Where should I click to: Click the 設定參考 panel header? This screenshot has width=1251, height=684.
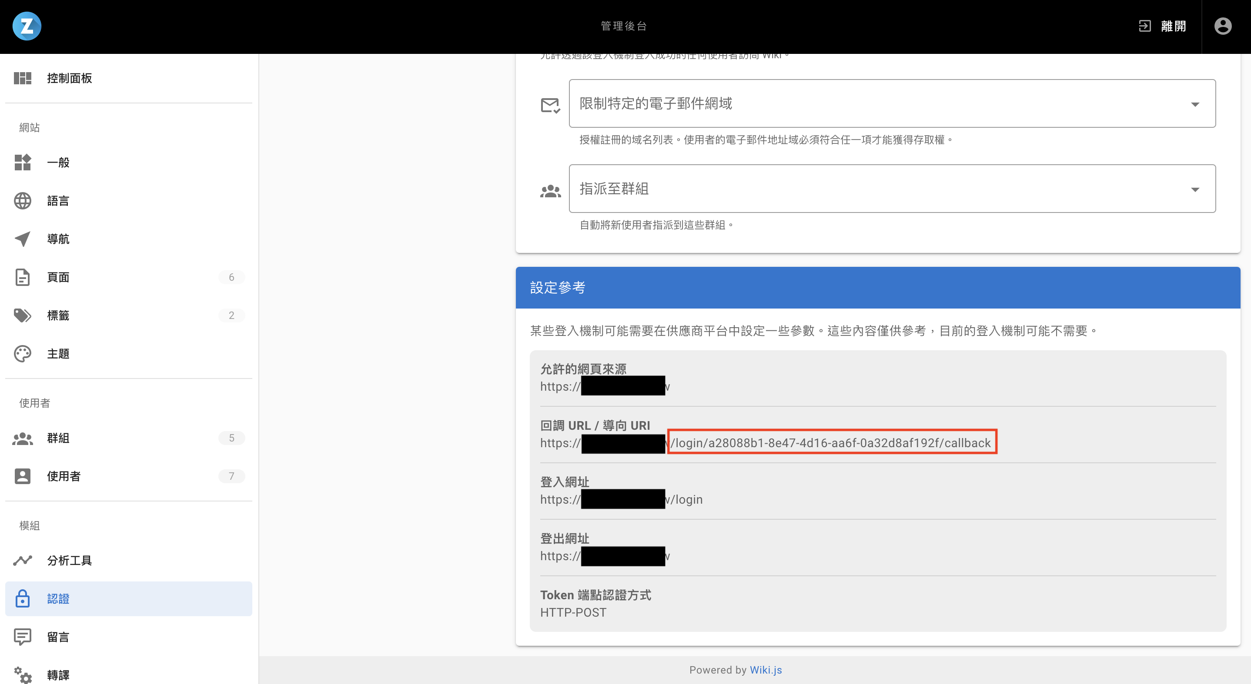coord(877,288)
